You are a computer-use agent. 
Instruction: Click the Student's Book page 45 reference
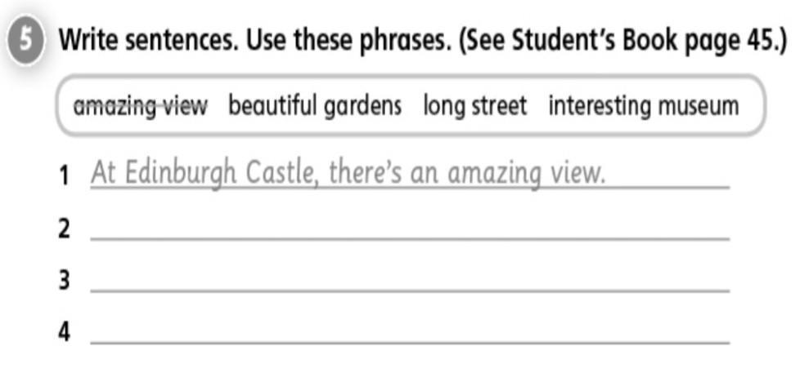coord(622,41)
